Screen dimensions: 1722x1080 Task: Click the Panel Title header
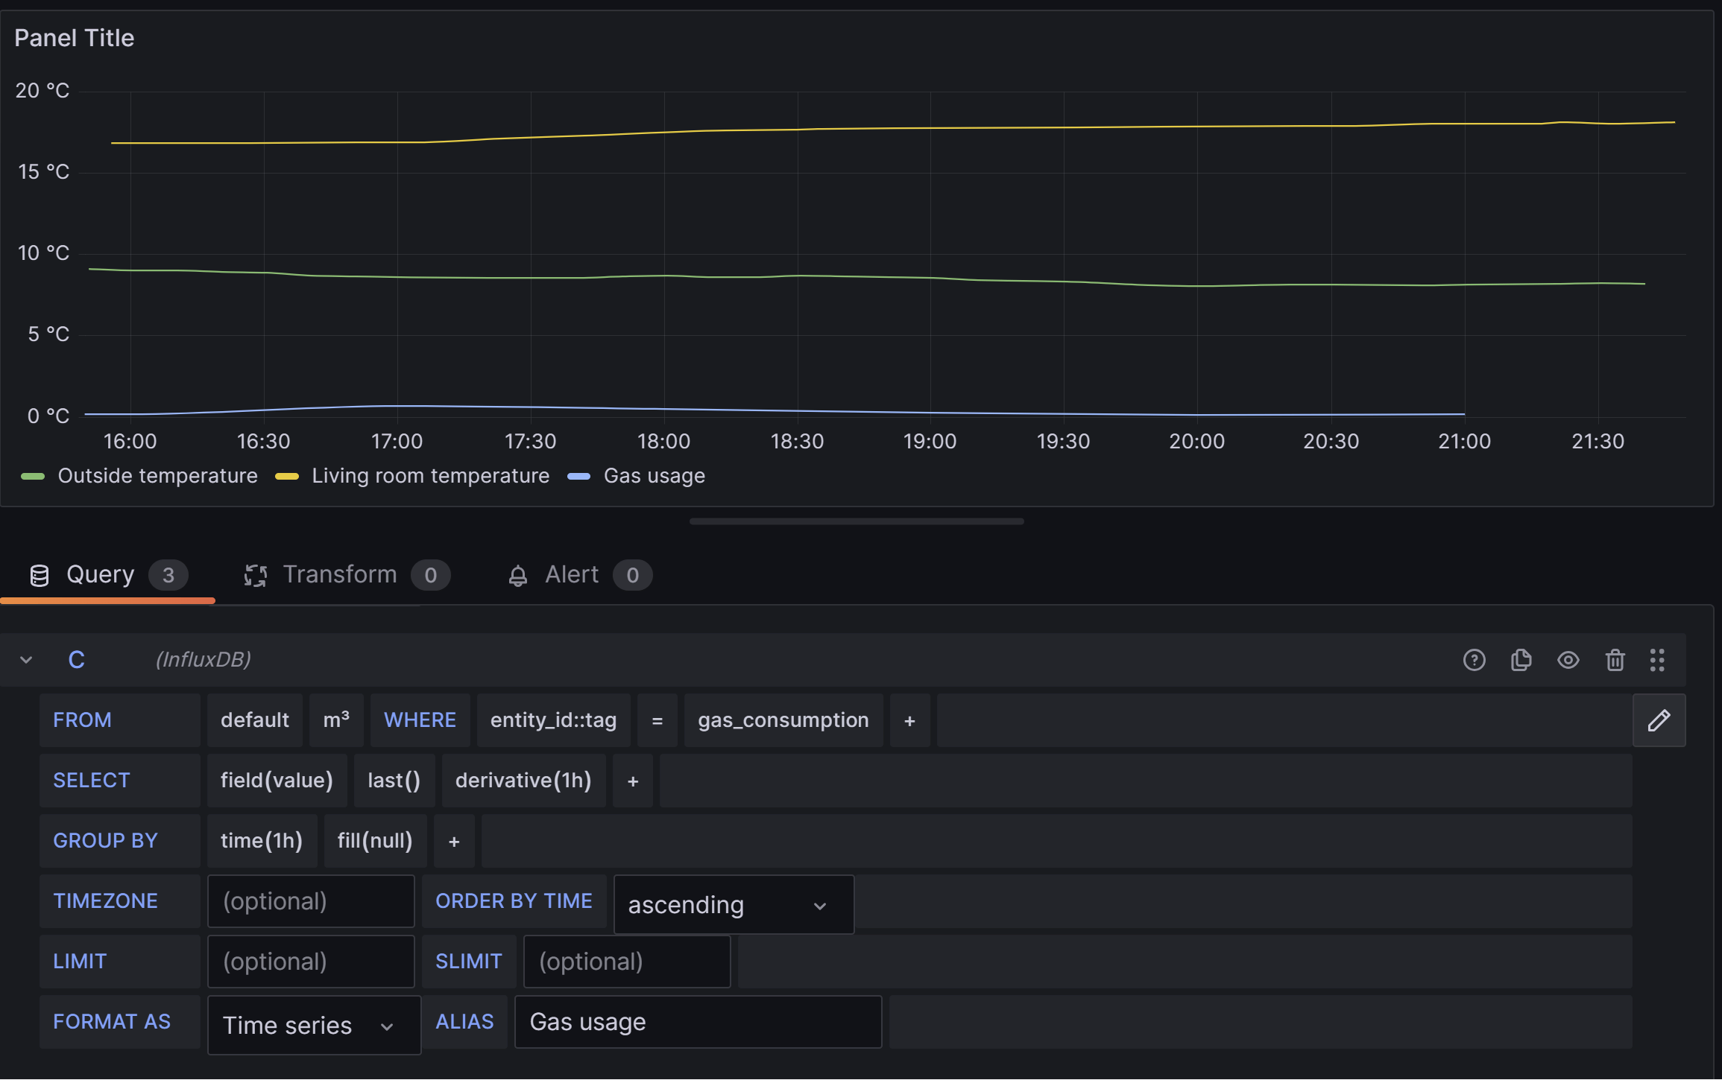[x=74, y=38]
